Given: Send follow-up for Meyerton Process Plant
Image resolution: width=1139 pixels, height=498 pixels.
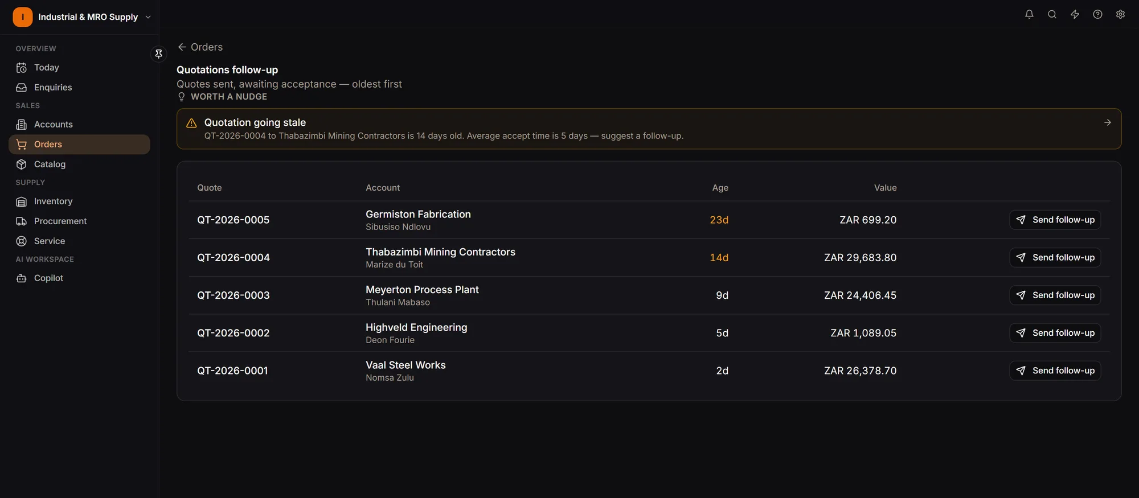Looking at the screenshot, I should click(x=1055, y=295).
